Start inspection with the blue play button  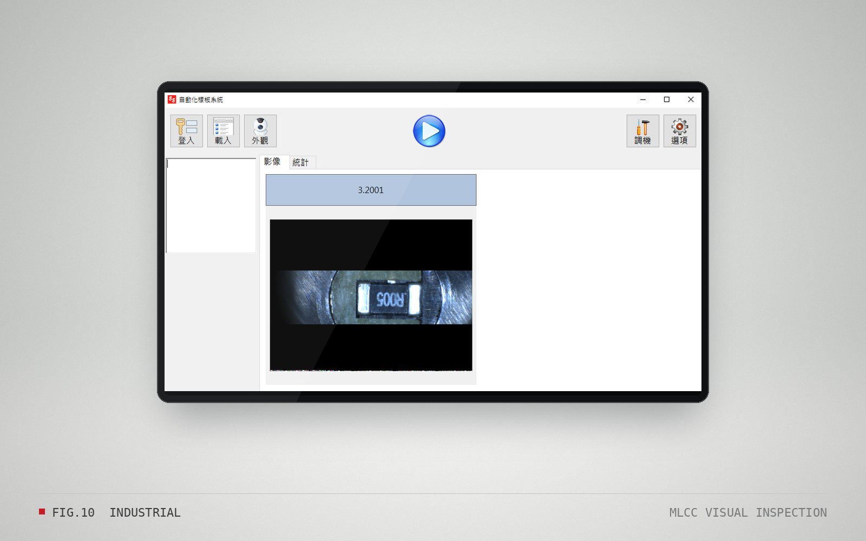point(429,131)
